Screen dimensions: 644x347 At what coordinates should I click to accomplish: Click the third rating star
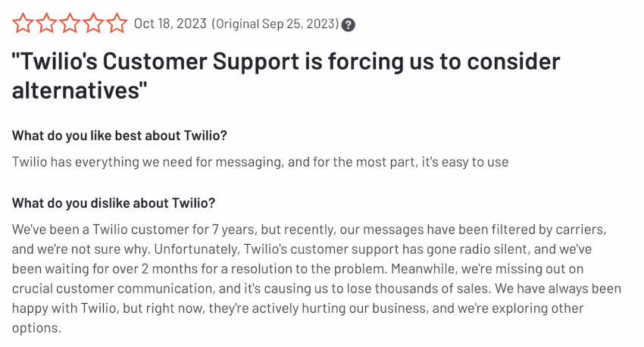(70, 23)
